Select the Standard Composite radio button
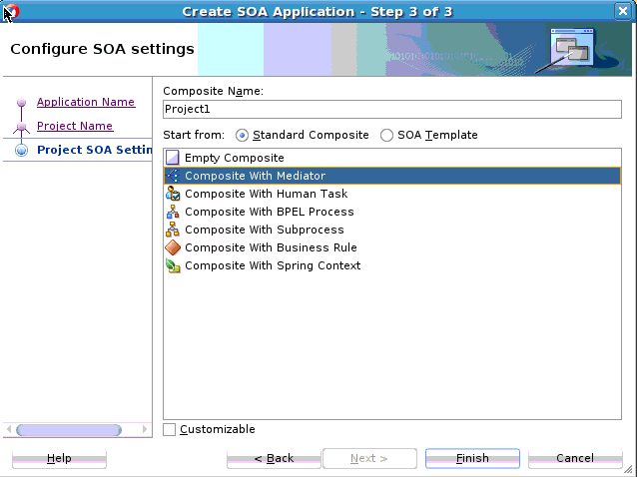This screenshot has width=637, height=477. [x=242, y=135]
